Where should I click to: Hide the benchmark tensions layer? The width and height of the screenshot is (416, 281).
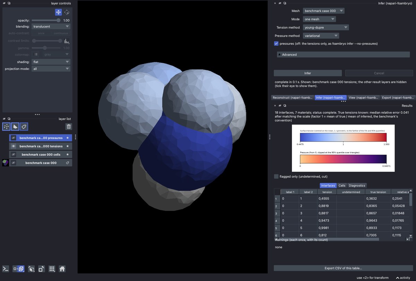pyautogui.click(x=14, y=146)
